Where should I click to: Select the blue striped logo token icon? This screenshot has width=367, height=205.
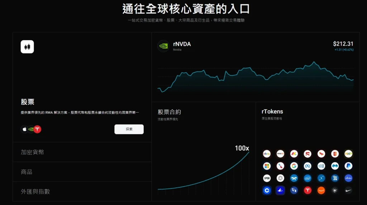click(321, 166)
